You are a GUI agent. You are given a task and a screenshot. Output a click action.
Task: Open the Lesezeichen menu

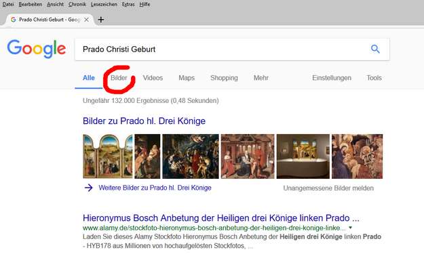pos(104,4)
